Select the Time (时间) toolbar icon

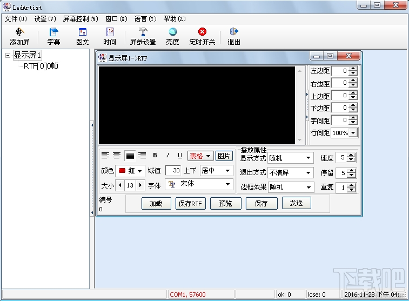point(110,37)
